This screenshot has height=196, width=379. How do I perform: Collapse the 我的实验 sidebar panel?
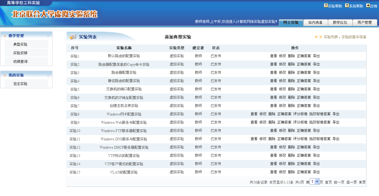[x=48, y=75]
